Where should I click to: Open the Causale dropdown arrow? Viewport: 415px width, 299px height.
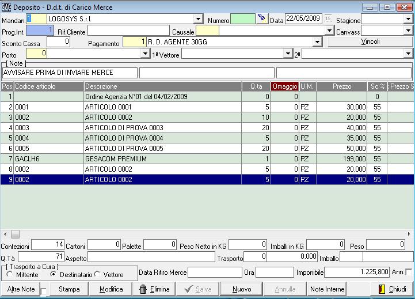tap(329, 31)
